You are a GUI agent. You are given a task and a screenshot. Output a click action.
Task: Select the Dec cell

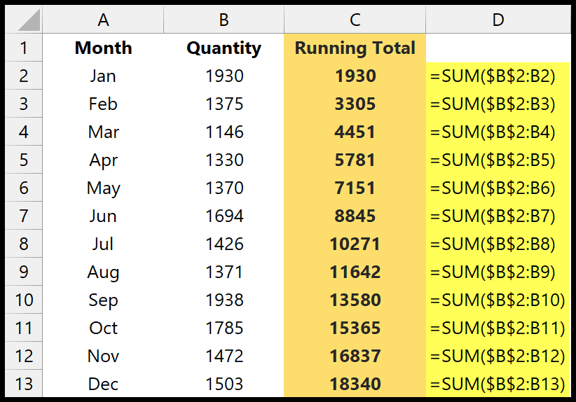click(103, 384)
